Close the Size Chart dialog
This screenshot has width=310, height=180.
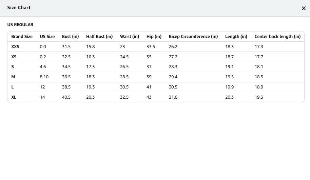coord(304,8)
